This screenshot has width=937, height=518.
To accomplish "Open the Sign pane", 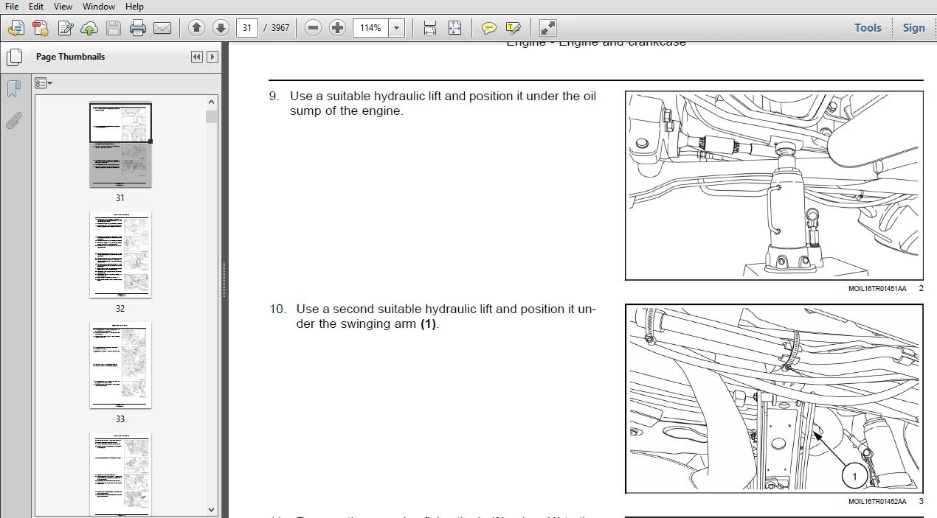I will tap(913, 28).
